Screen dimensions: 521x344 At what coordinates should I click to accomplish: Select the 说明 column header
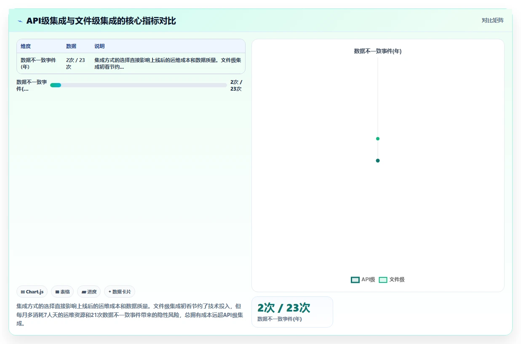pos(99,46)
